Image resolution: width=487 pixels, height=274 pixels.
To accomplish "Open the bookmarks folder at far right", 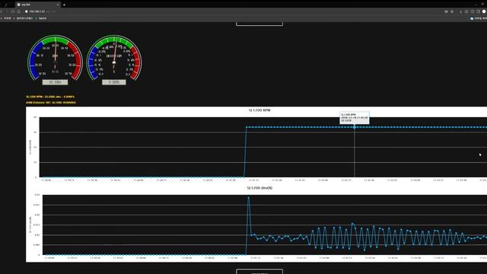I will 479,18.
